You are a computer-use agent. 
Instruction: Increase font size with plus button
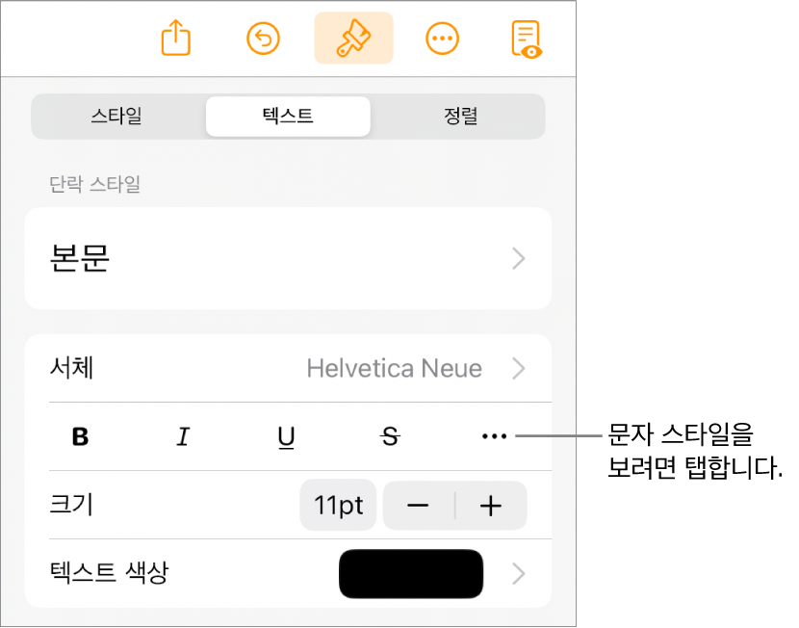pyautogui.click(x=491, y=506)
